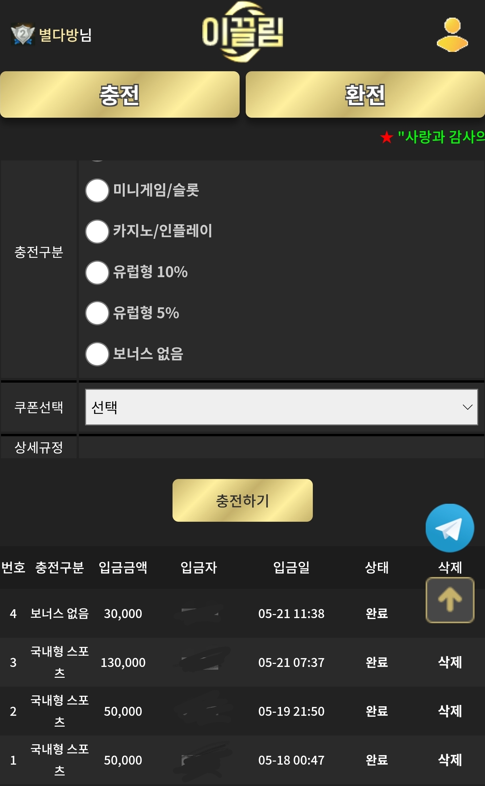Delete deposit record dated 05-19 21:50
Image resolution: width=485 pixels, height=786 pixels.
click(x=450, y=711)
